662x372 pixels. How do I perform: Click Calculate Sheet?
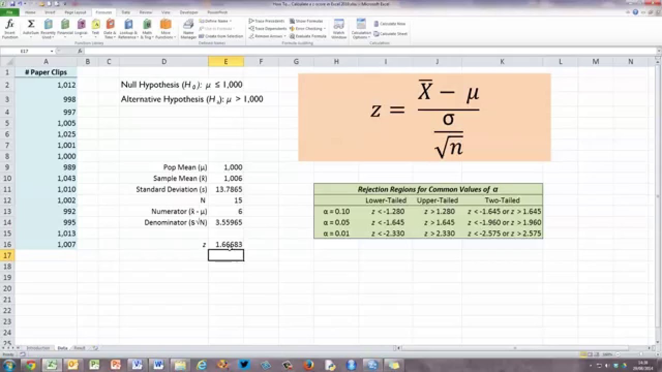click(x=390, y=34)
